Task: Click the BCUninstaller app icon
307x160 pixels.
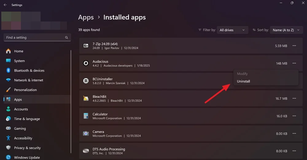Action: point(86,81)
